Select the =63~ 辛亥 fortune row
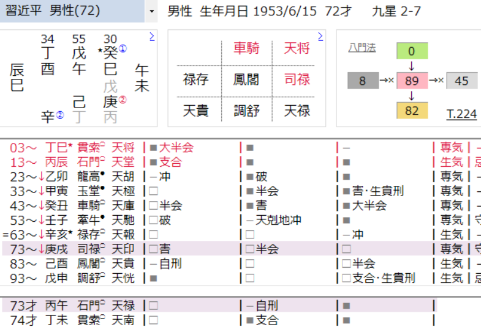The width and height of the screenshot is (481, 327). [x=241, y=235]
